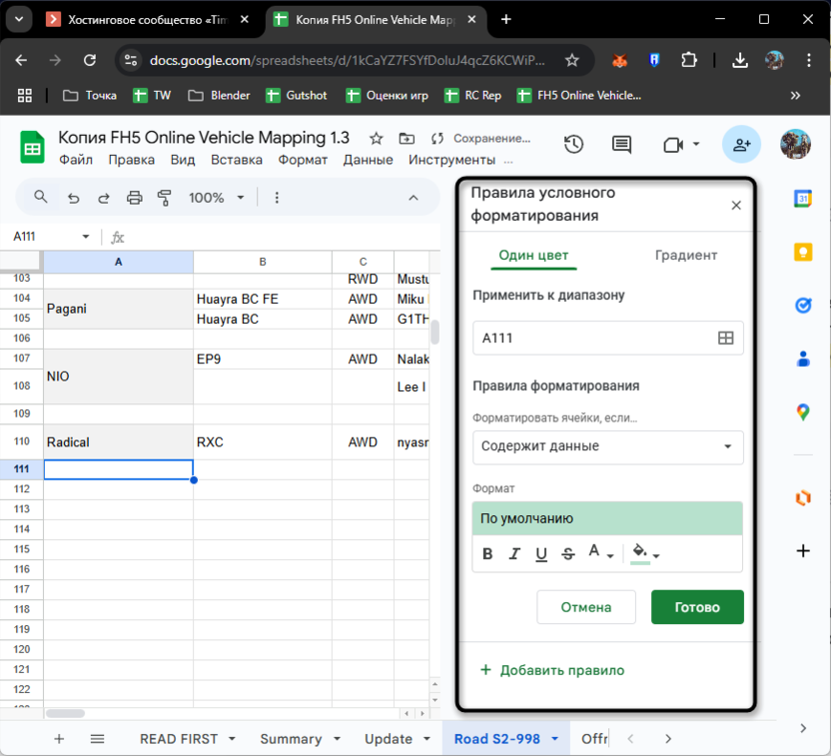Toggle italic formatting in the rule panel

tap(514, 554)
